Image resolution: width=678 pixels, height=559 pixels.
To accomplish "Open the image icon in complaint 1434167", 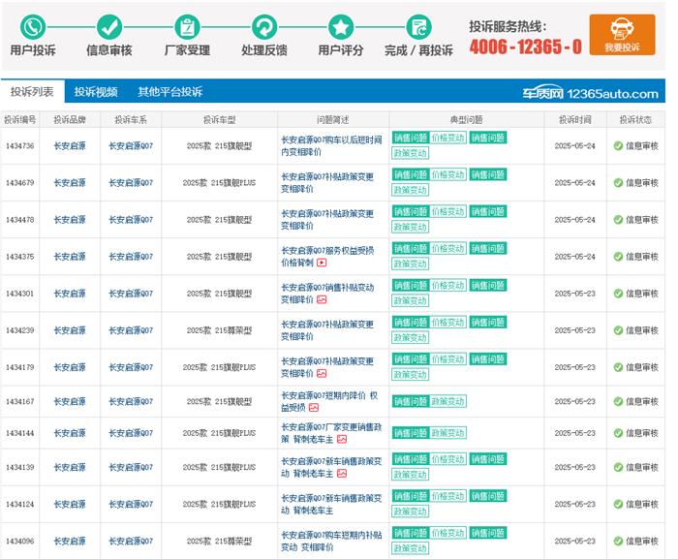I will (x=314, y=408).
